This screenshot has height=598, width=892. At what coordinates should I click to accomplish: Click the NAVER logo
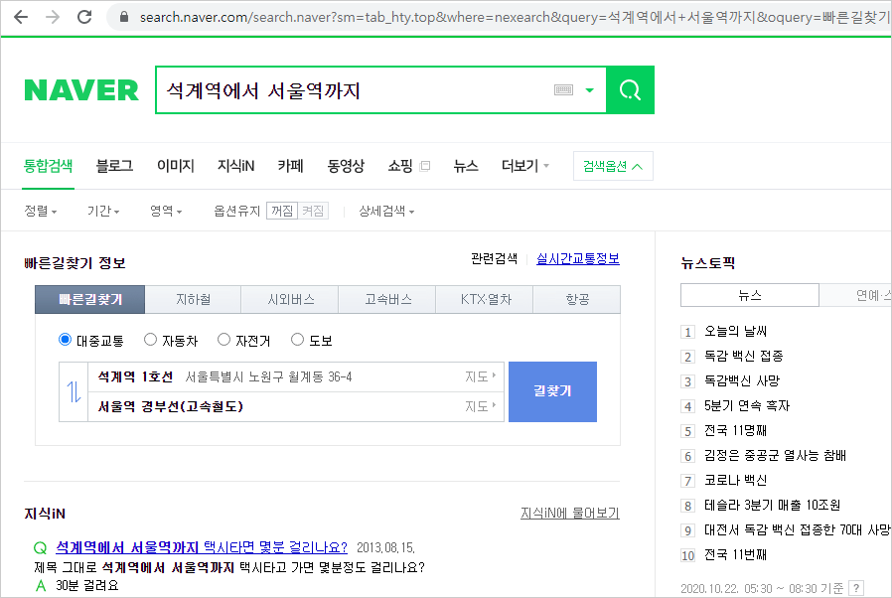[81, 90]
